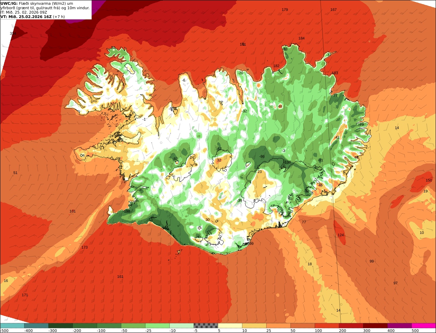The image size is (436, 333).
Task: Click the map value '198'
Action: tap(127, 211)
